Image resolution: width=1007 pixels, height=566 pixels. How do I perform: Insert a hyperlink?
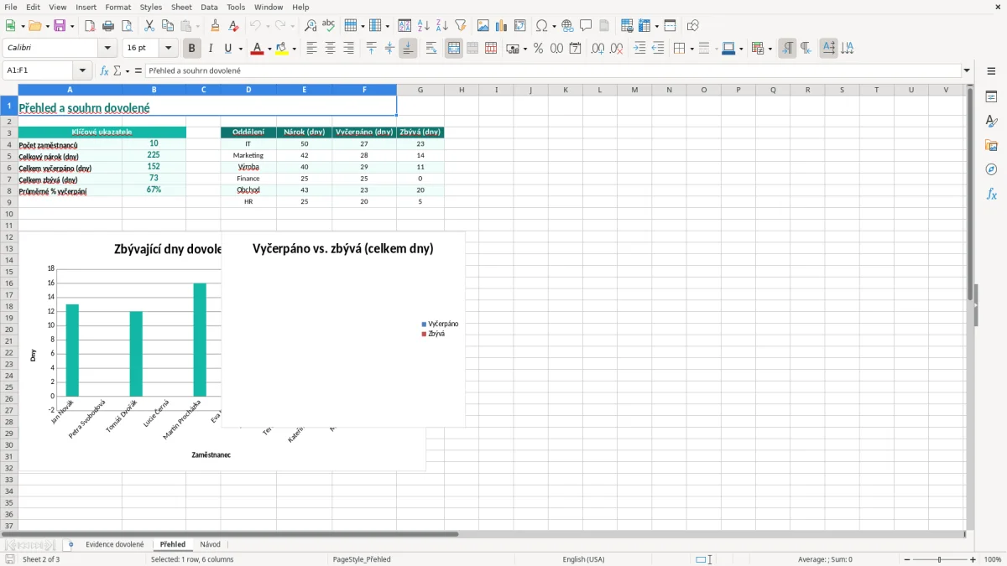[x=568, y=26]
